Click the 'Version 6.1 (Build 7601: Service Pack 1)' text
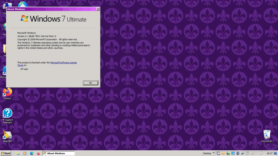 (x=37, y=36)
